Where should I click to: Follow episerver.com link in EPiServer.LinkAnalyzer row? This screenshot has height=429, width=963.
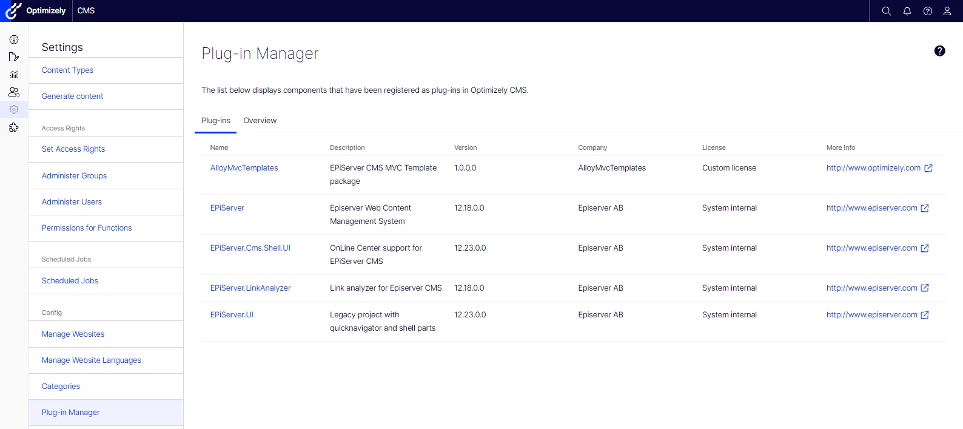[x=871, y=288]
